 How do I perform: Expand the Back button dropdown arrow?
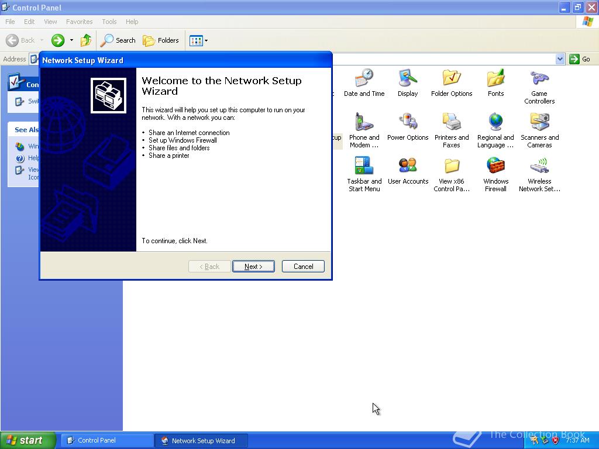click(41, 40)
